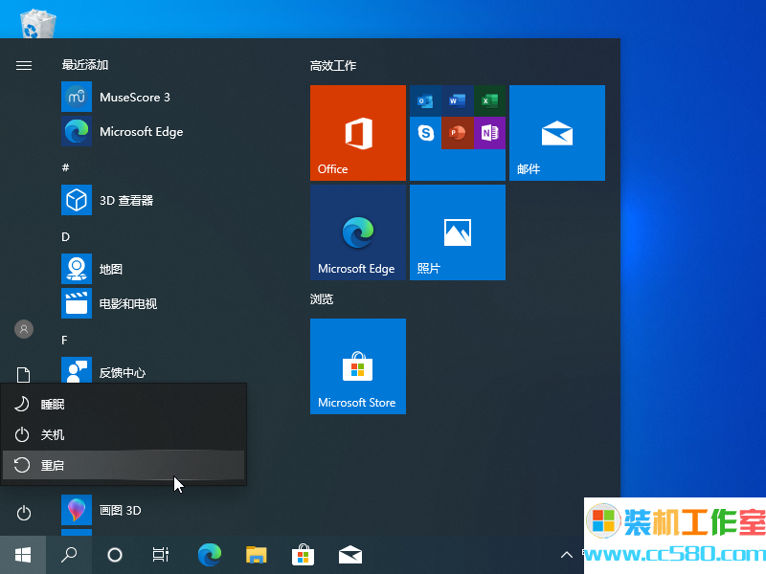The height and width of the screenshot is (574, 766).
Task: Click the 高效工作 group title
Action: pyautogui.click(x=333, y=66)
